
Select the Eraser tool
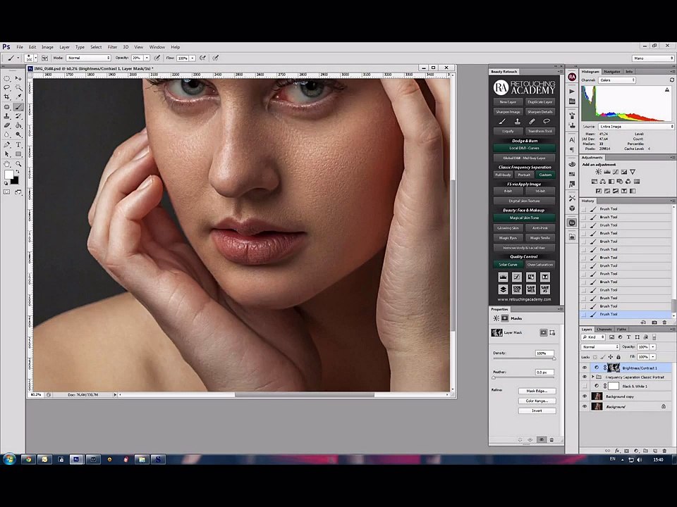click(7, 125)
